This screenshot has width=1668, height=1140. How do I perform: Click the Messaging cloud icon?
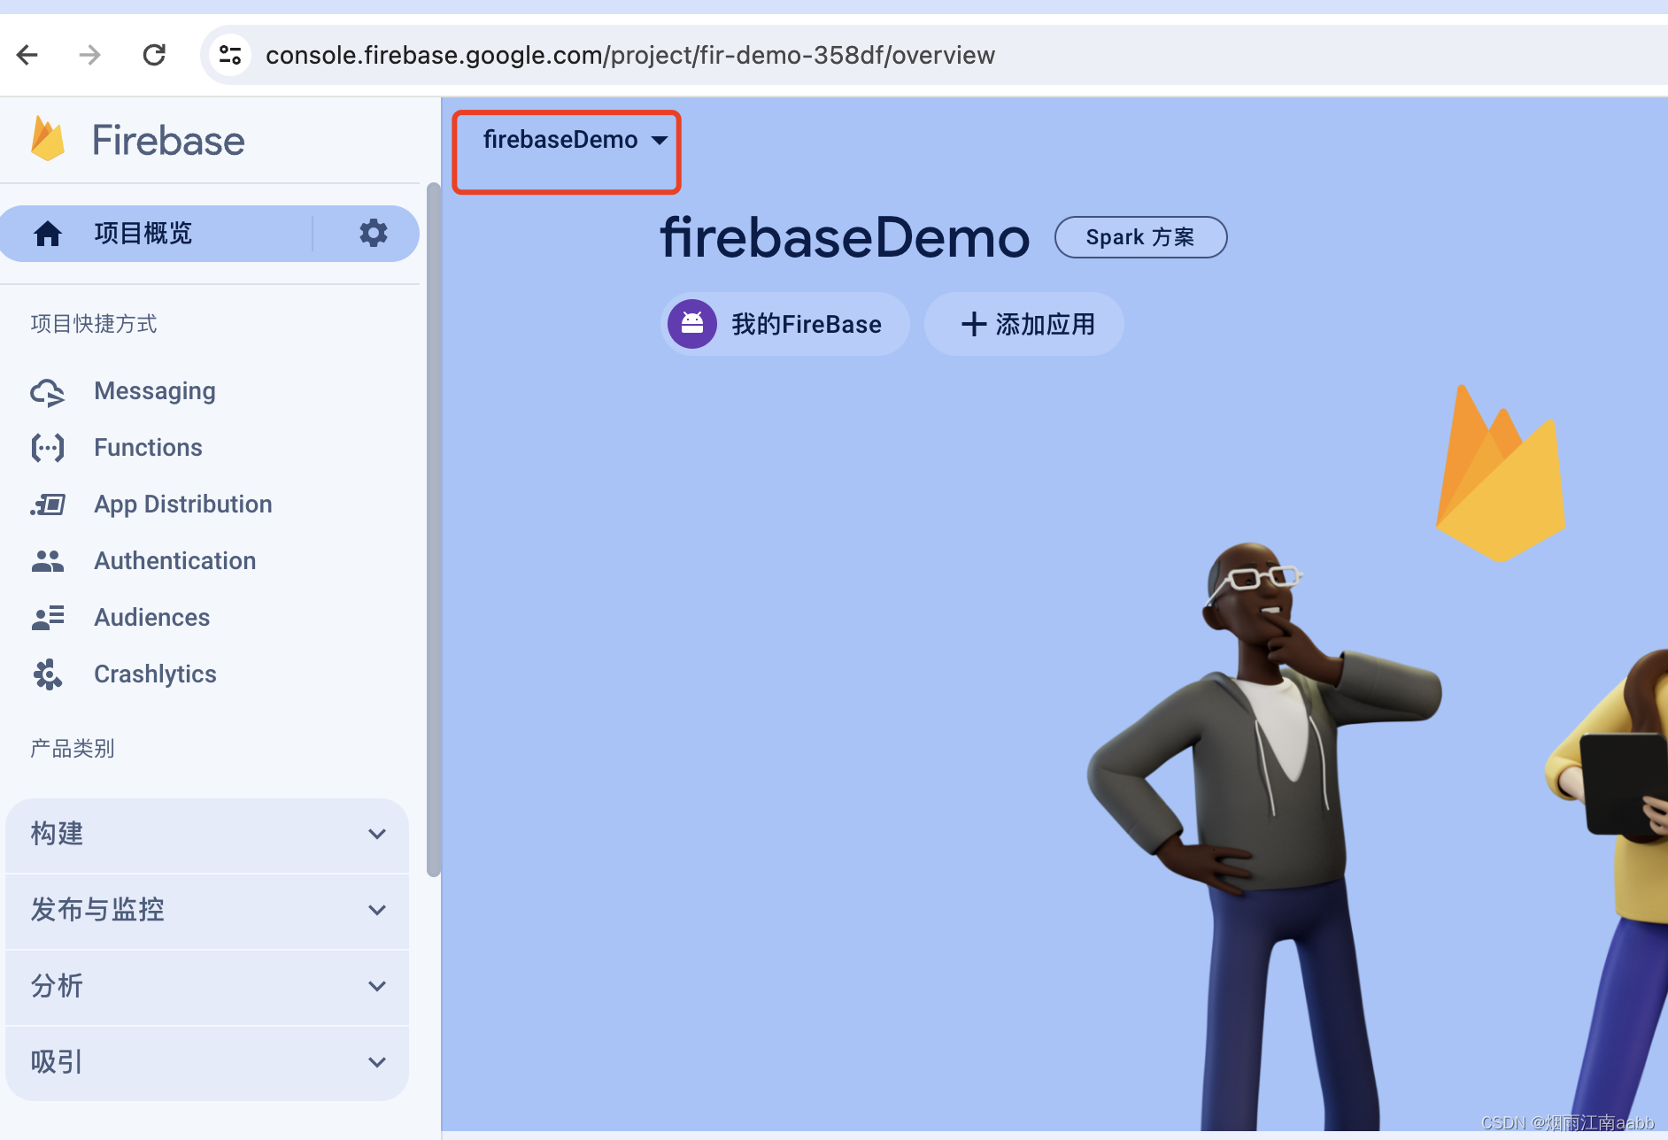[48, 392]
